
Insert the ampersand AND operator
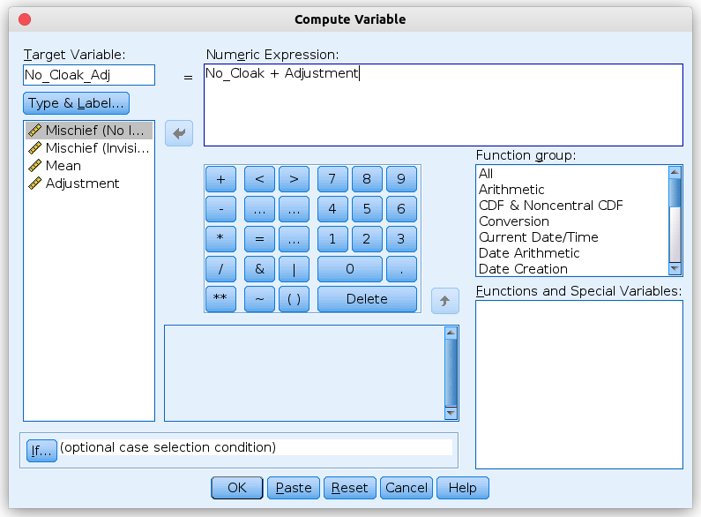(x=259, y=269)
